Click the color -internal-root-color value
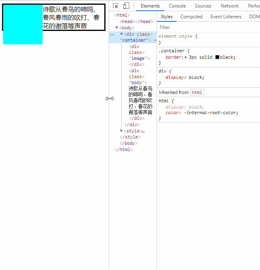This screenshot has height=270, width=260. pos(211,113)
